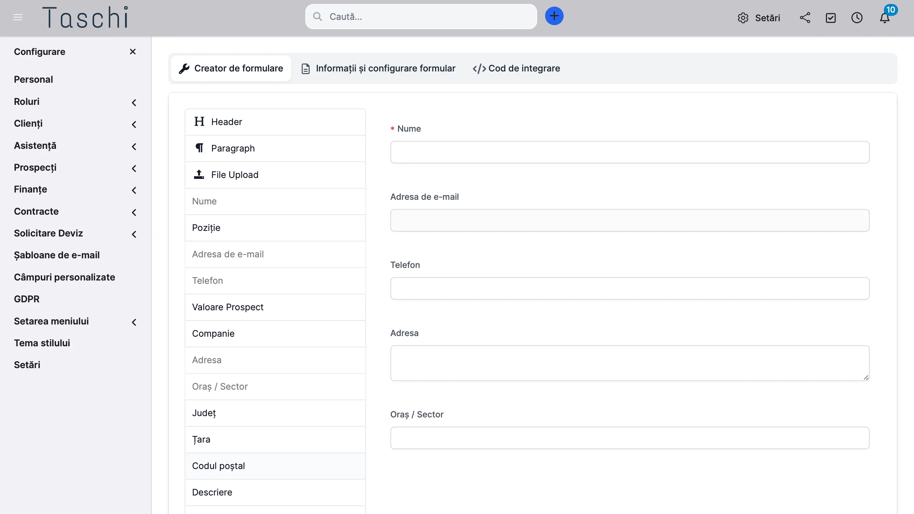The height and width of the screenshot is (514, 914).
Task: Open notifications bell with badge 10
Action: 885,18
